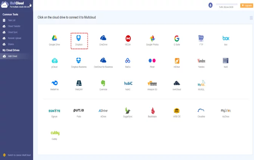Image resolution: width=254 pixels, height=160 pixels.
Task: Select the Egnyte cloud icon
Action: 54,111
